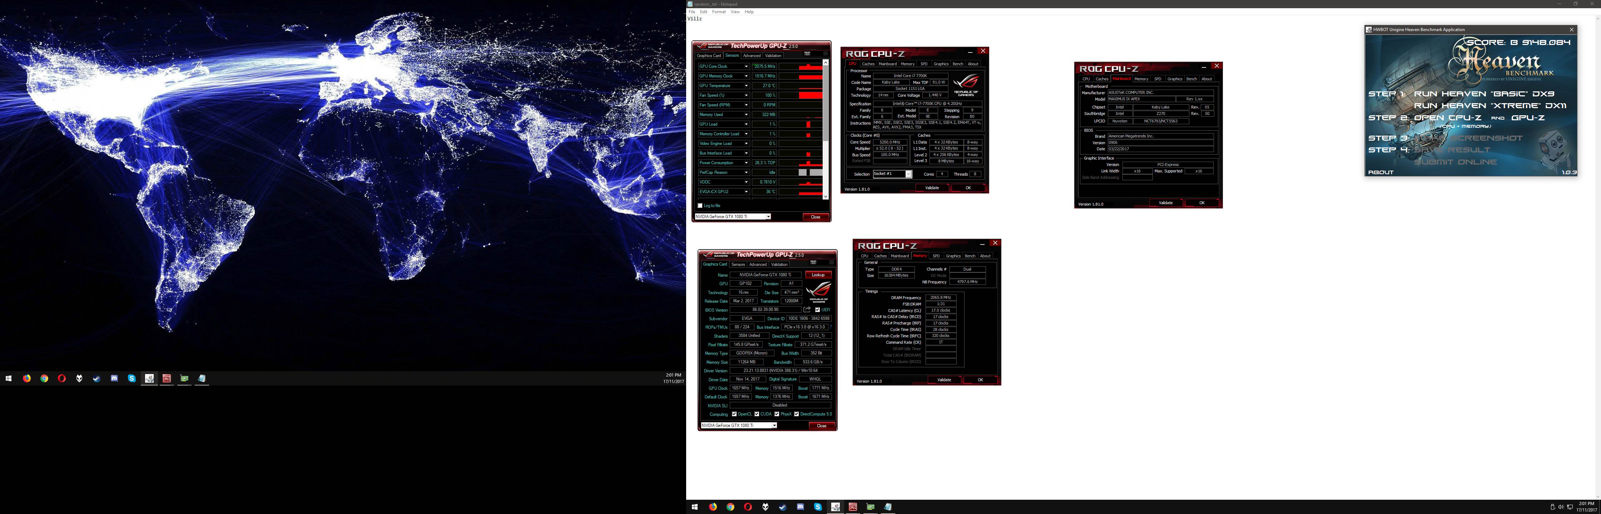Click the camera icon in GPU-Z Graphics Card window
The width and height of the screenshot is (1601, 514).
pyautogui.click(x=814, y=263)
